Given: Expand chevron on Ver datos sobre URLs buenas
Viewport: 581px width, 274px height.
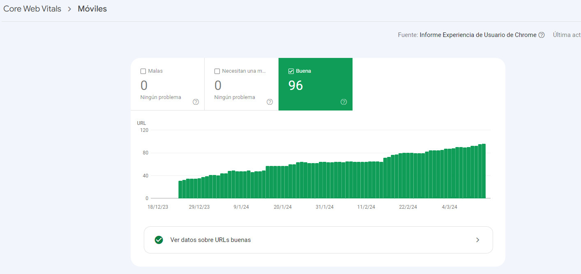Looking at the screenshot, I should [x=477, y=240].
